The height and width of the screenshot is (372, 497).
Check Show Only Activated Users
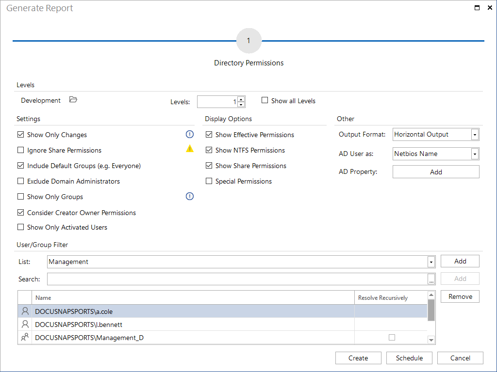(x=20, y=227)
